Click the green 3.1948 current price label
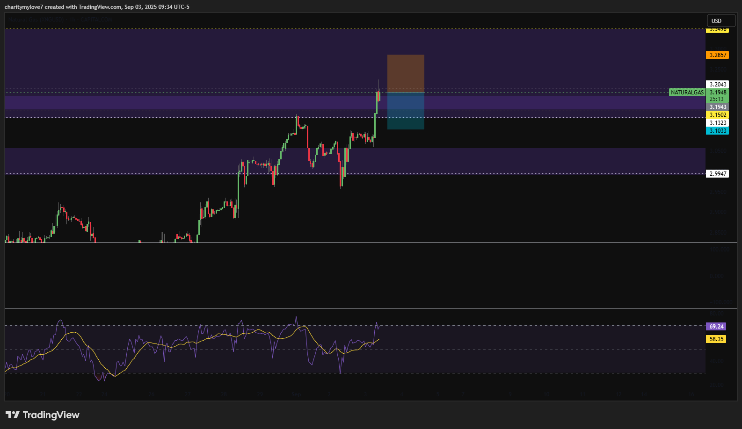 (717, 96)
